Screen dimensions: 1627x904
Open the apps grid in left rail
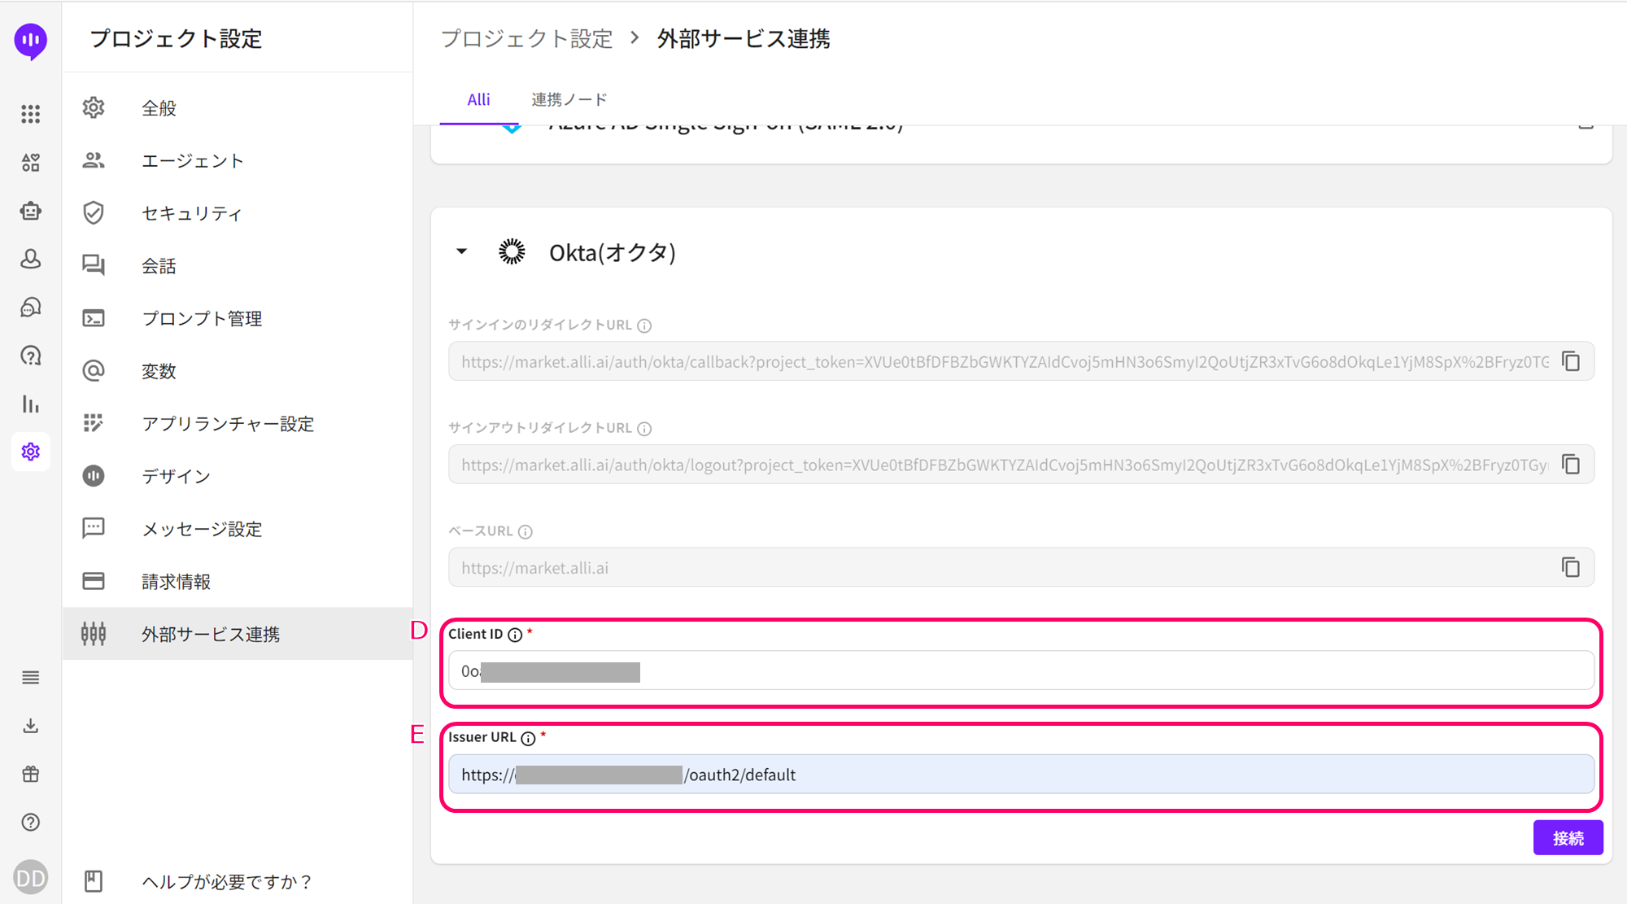(31, 114)
